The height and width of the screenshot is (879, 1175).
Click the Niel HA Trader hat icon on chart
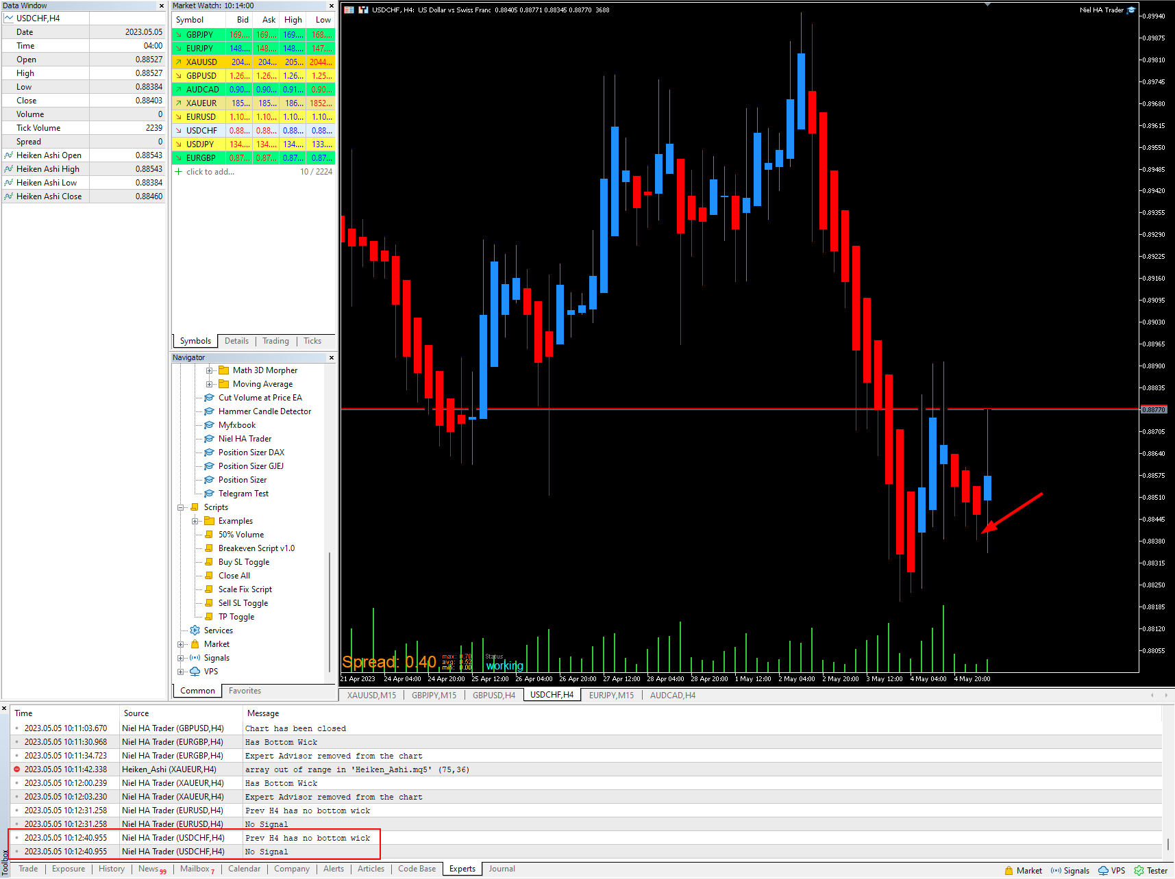[1131, 10]
